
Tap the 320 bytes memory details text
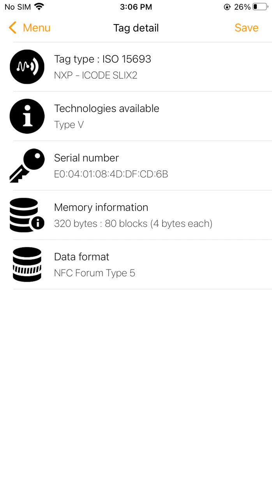coord(133,224)
